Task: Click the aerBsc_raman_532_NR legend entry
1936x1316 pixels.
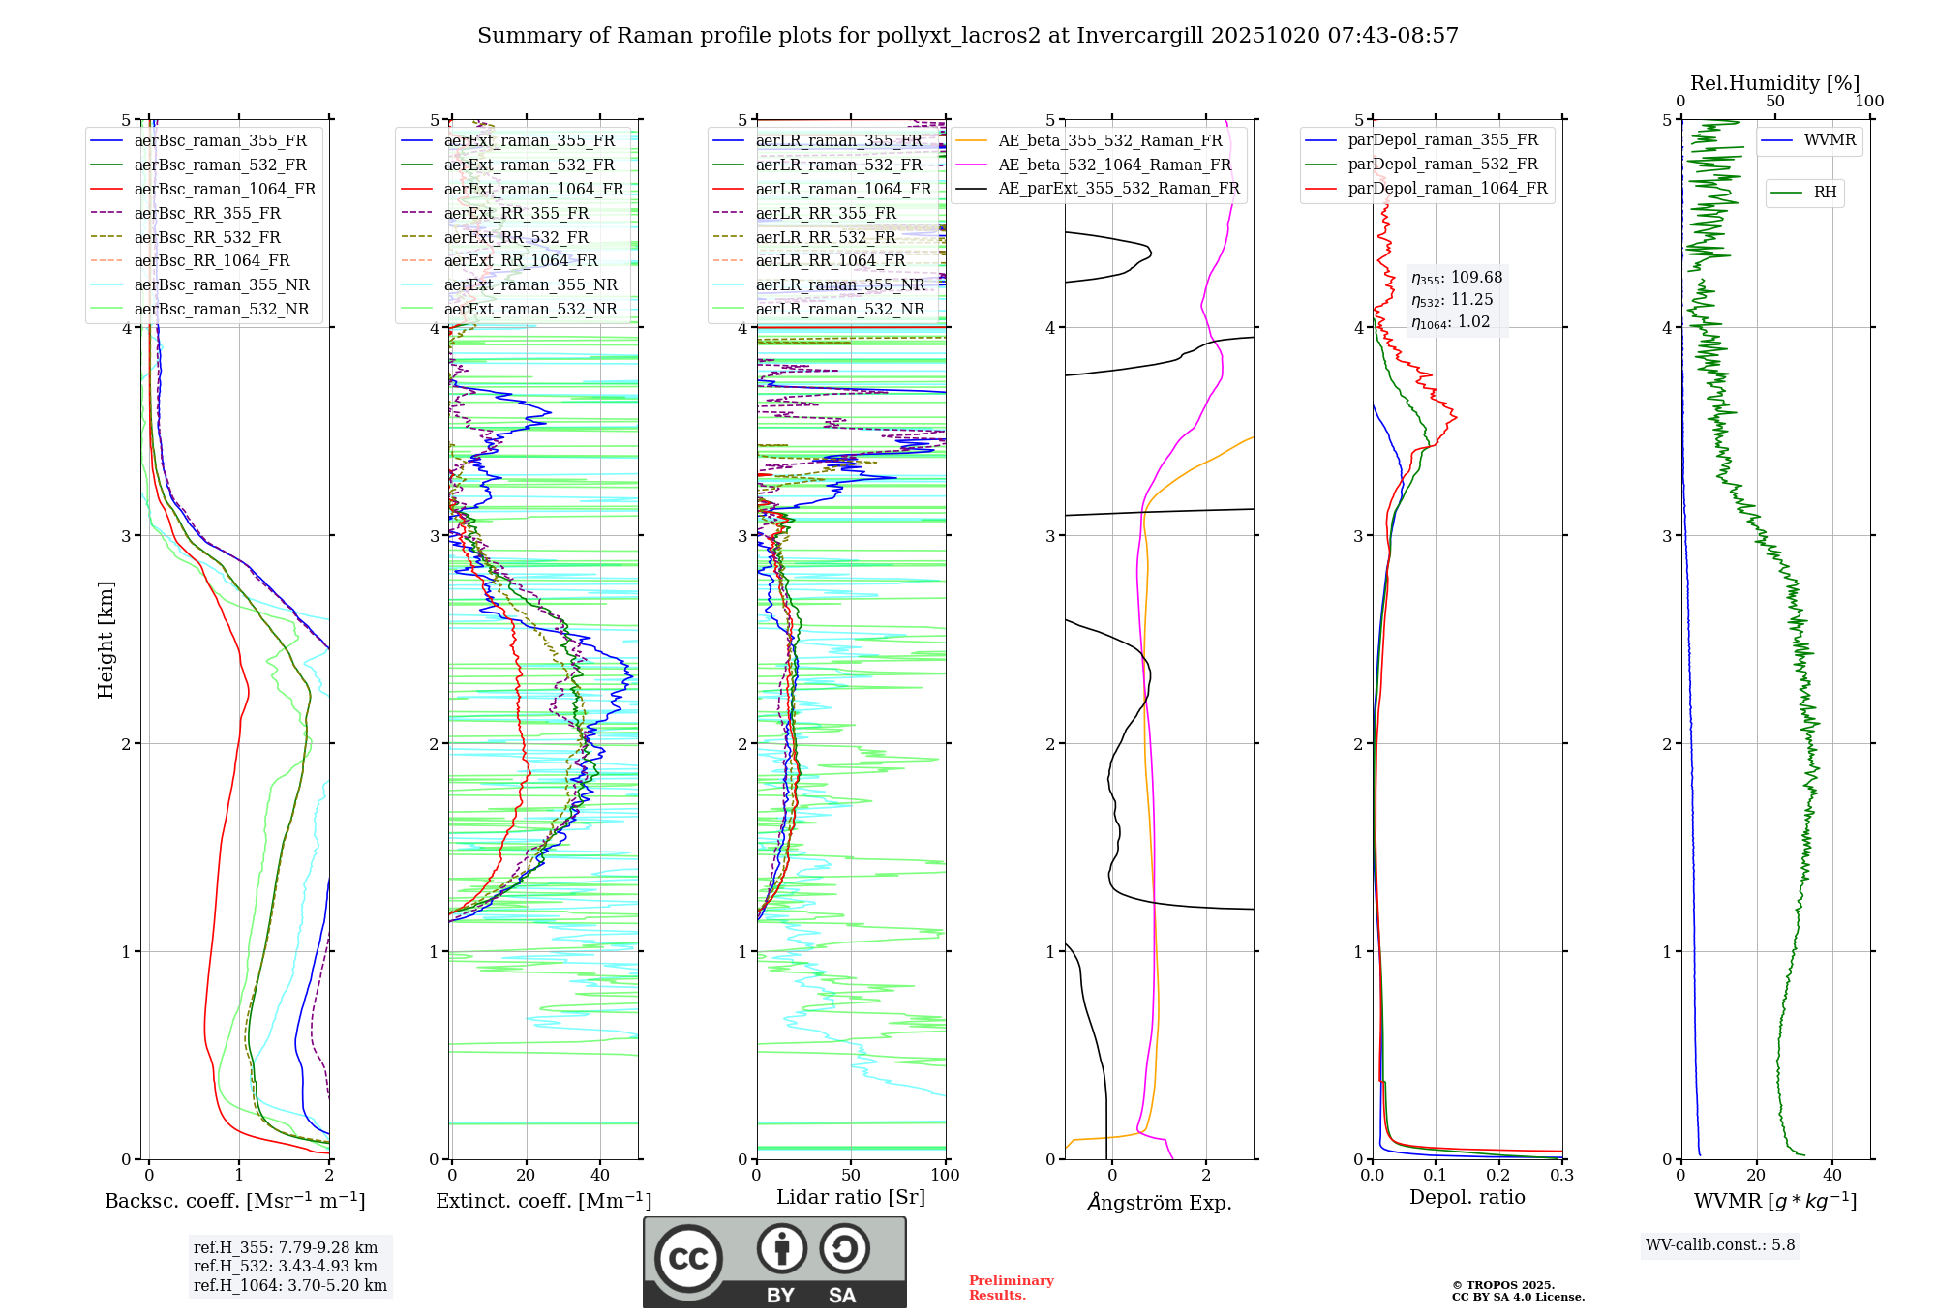Action: point(222,310)
